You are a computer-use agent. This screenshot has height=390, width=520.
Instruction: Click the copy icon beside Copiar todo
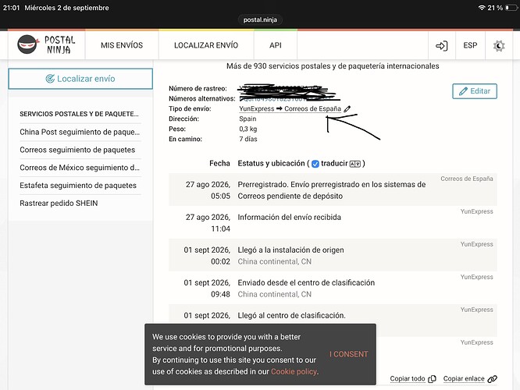pyautogui.click(x=432, y=379)
